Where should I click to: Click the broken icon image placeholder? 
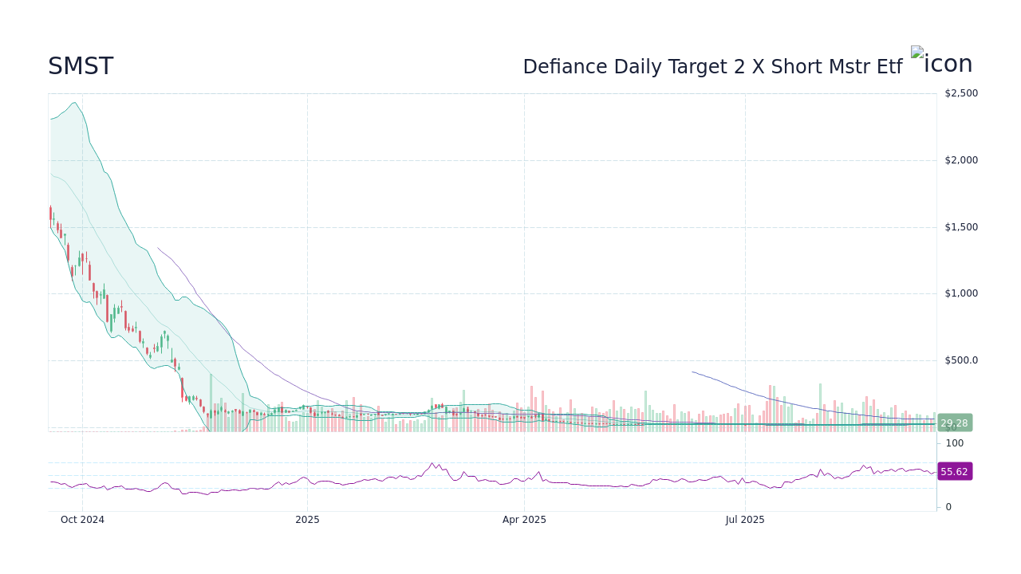(942, 62)
